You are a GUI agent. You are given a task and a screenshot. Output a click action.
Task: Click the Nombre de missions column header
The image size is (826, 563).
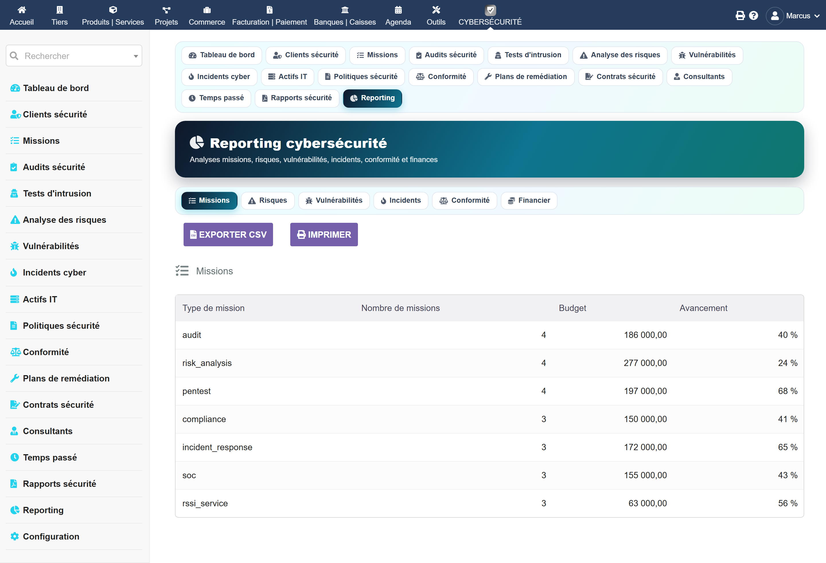pos(400,308)
